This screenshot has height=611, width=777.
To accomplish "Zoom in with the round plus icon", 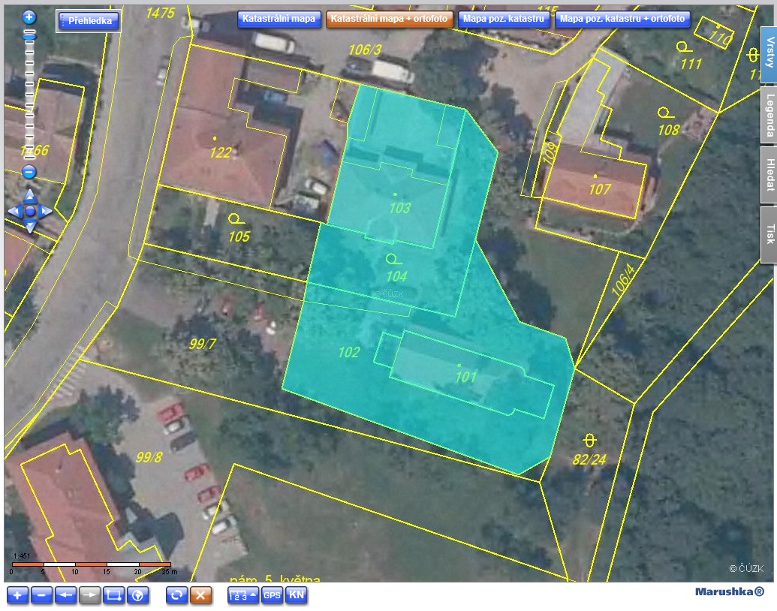I will click(29, 17).
